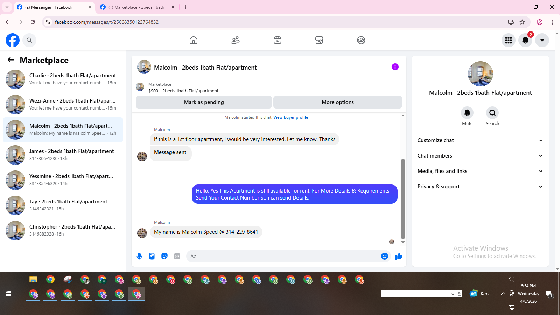The image size is (560, 315).
Task: Choose a sticker with the sticker icon
Action: coord(164,256)
